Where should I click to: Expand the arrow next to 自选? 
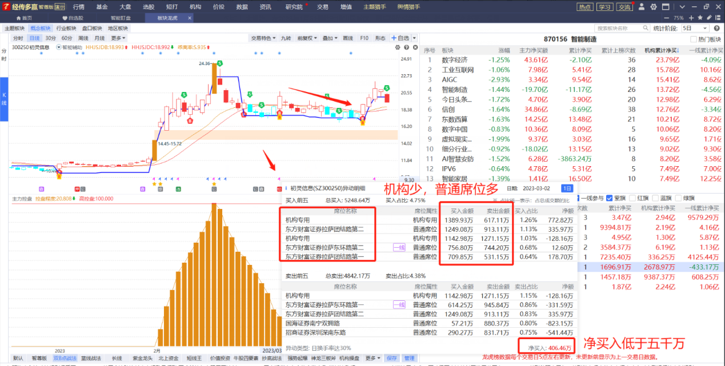click(415, 38)
